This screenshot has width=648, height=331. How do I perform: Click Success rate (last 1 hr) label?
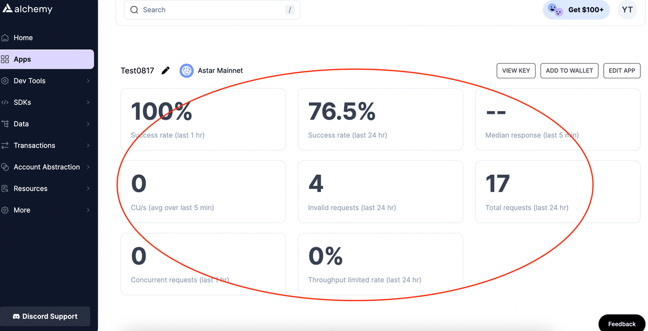coord(167,135)
